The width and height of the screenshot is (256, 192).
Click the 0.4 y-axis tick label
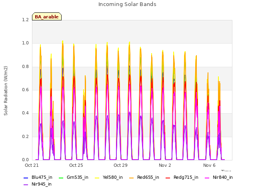(25, 113)
